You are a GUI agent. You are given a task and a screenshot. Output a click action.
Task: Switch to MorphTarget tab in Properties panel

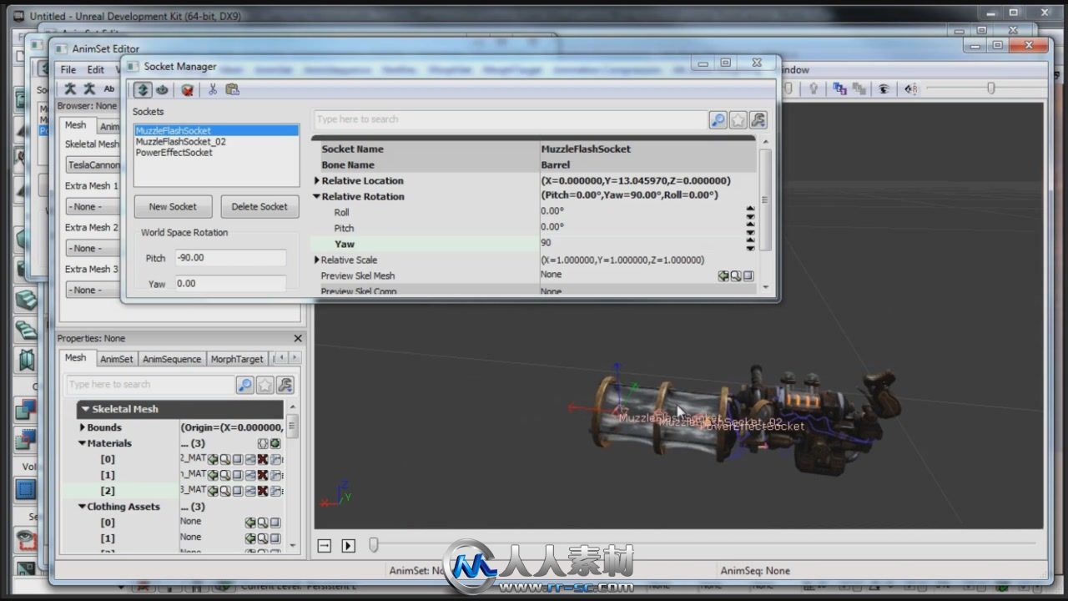237,359
